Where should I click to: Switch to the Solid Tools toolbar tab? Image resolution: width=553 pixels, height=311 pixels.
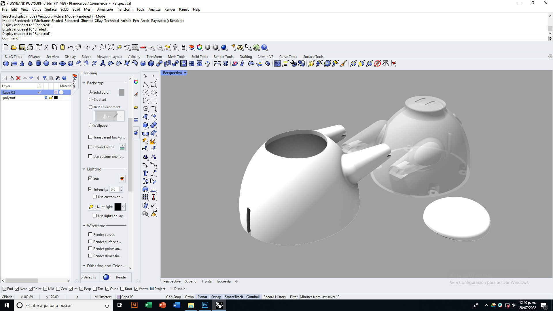tap(200, 57)
